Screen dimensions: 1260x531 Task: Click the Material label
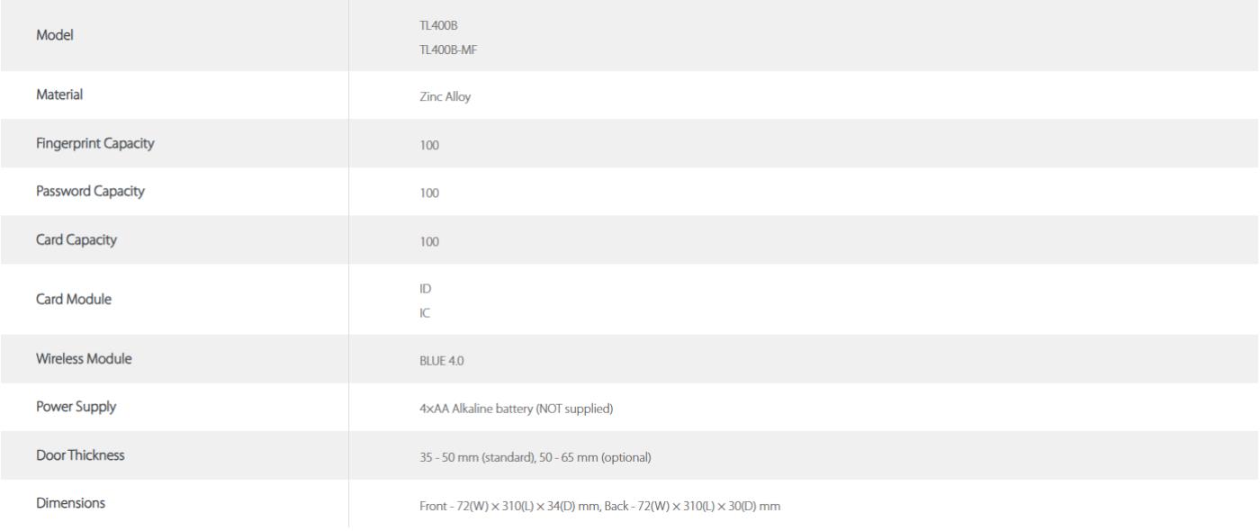59,94
